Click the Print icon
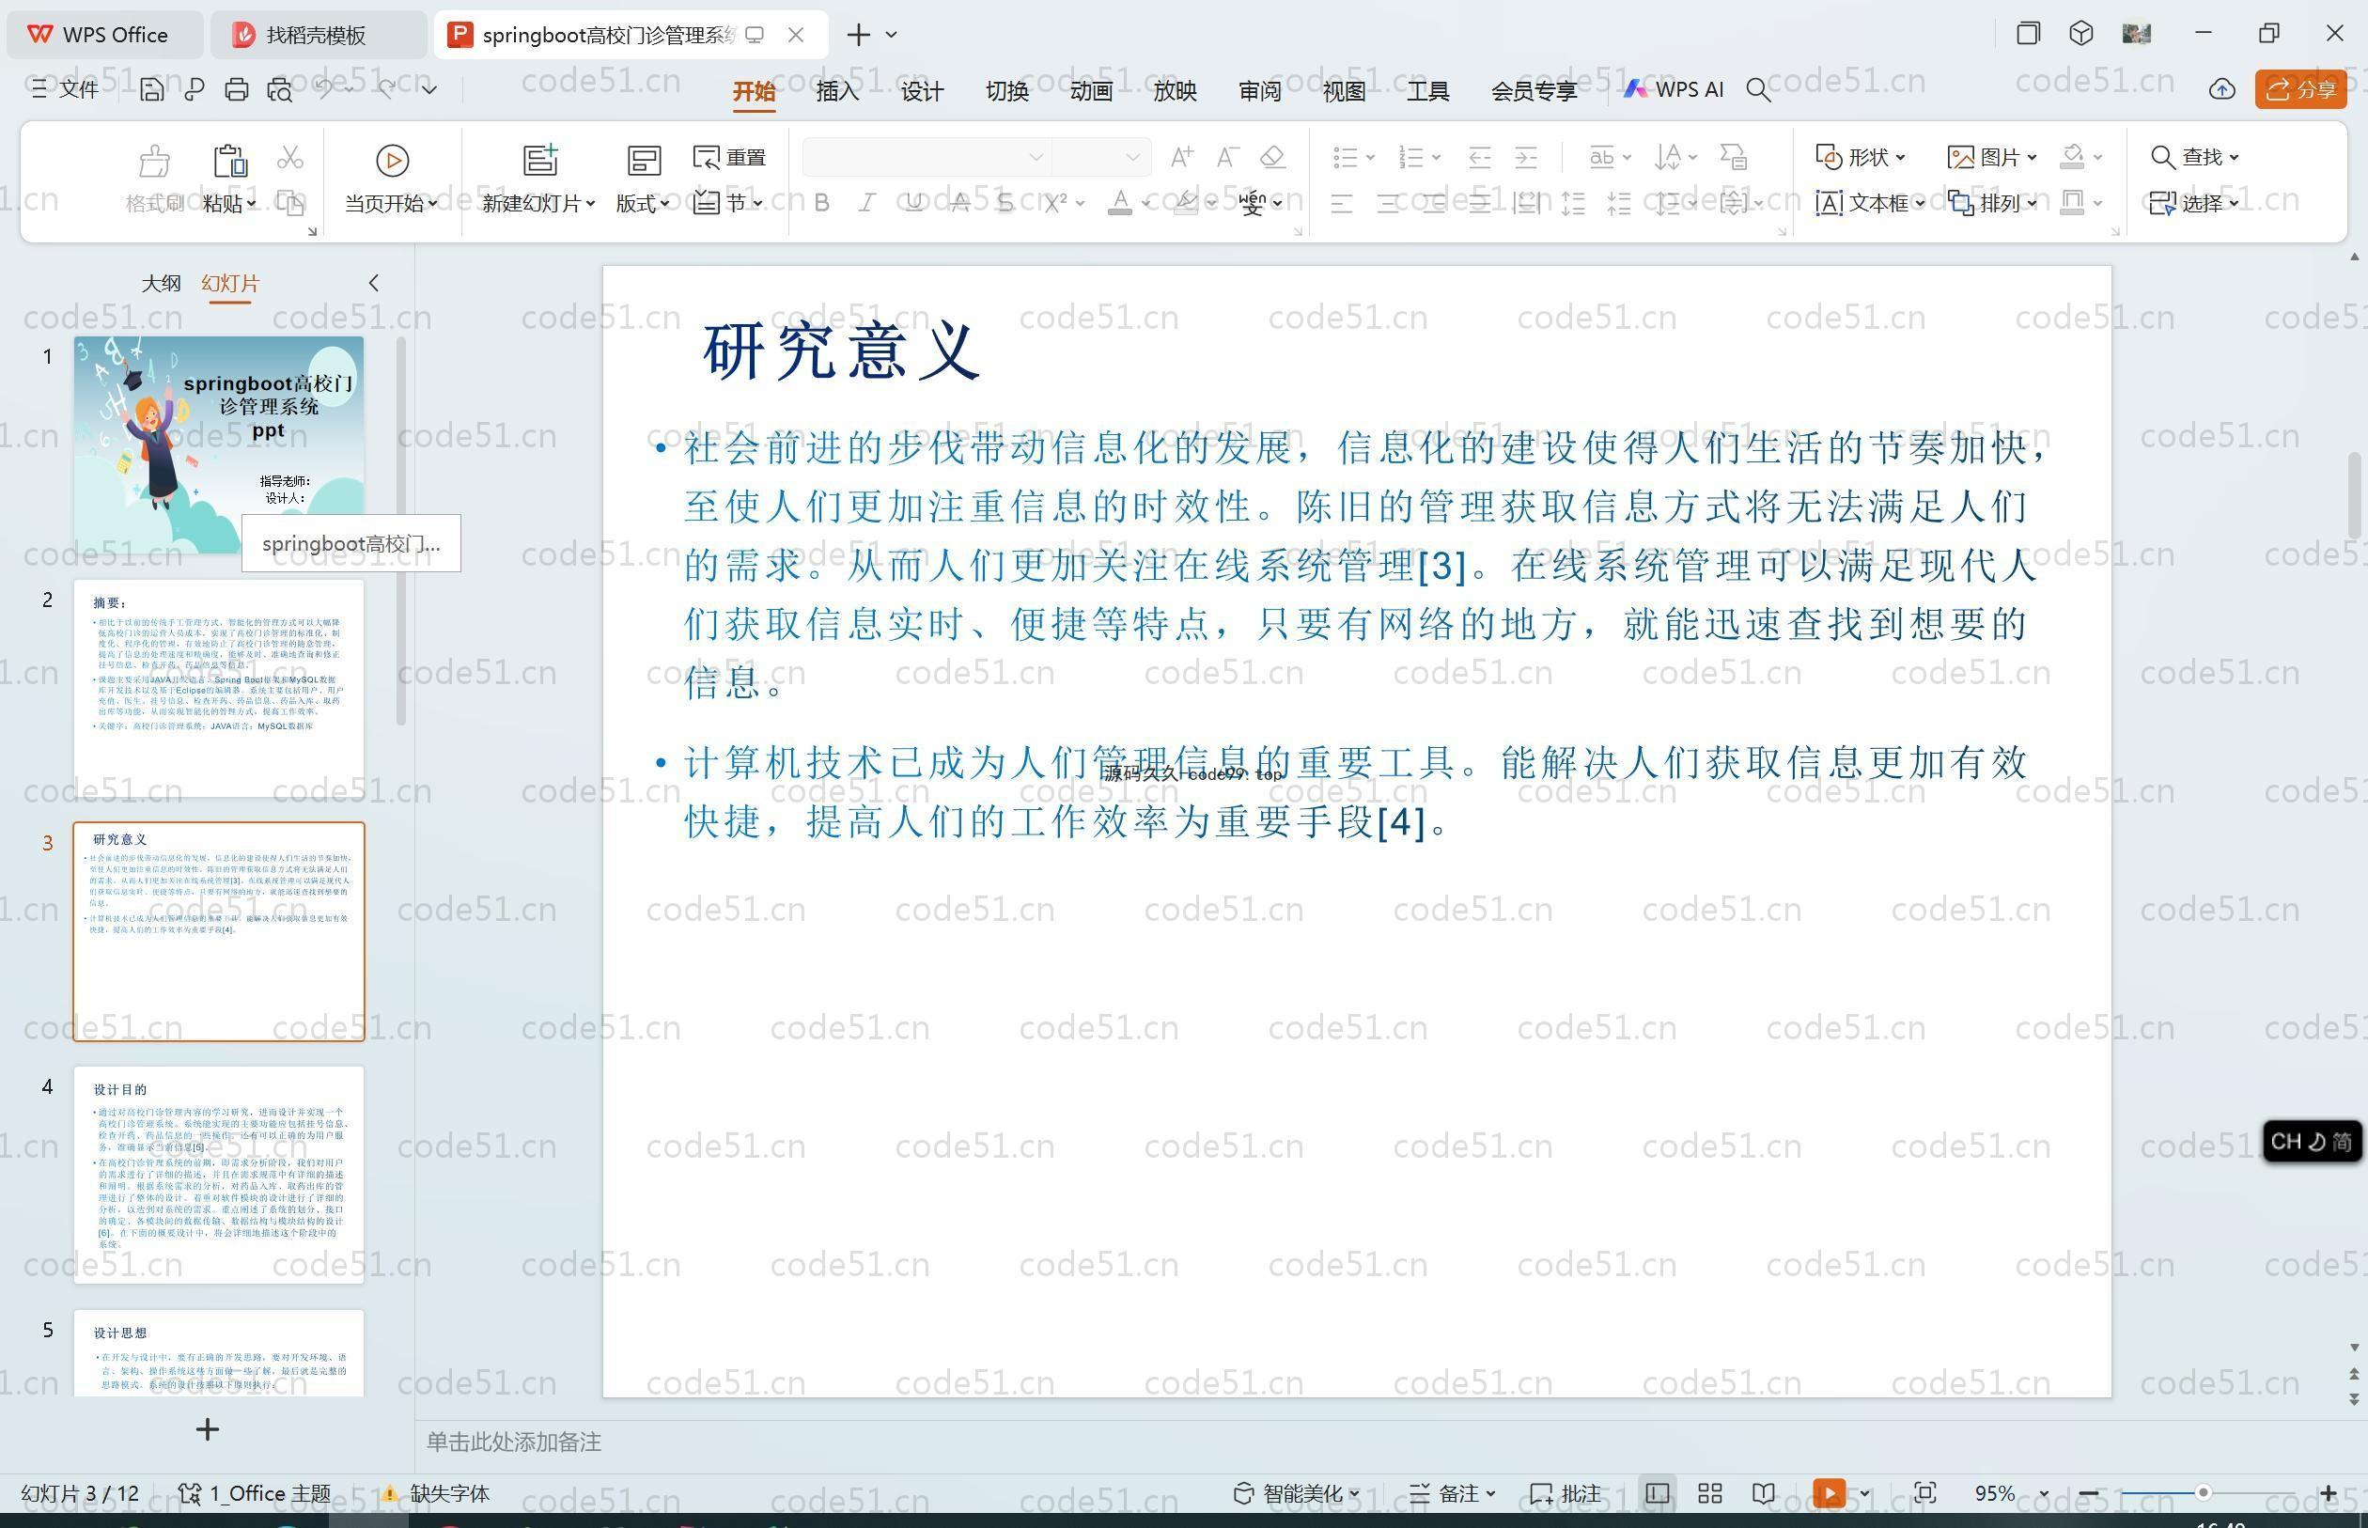2368x1528 pixels. click(x=236, y=90)
